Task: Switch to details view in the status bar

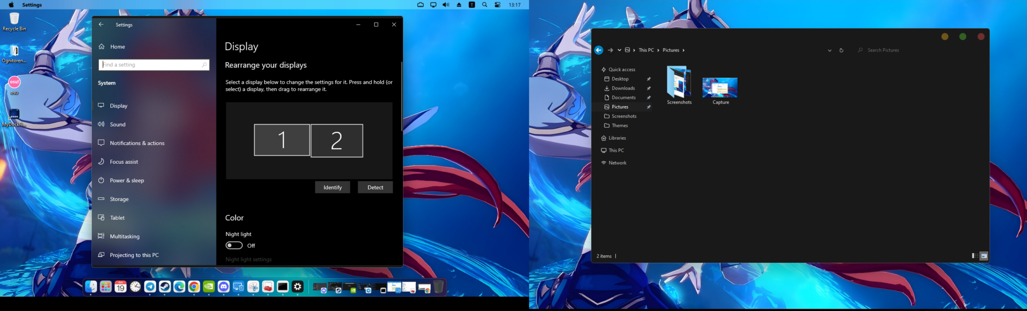Action: tap(974, 256)
